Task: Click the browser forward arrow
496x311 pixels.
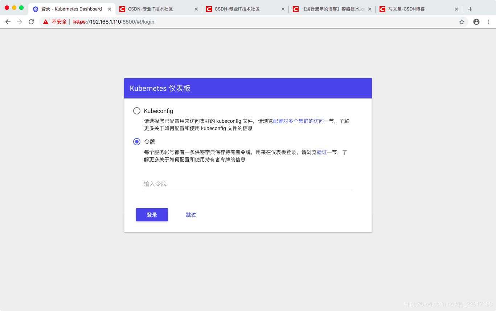Action: point(20,22)
